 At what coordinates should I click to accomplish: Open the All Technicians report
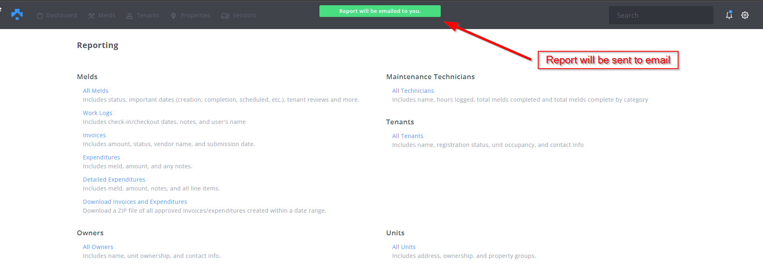pyautogui.click(x=413, y=91)
